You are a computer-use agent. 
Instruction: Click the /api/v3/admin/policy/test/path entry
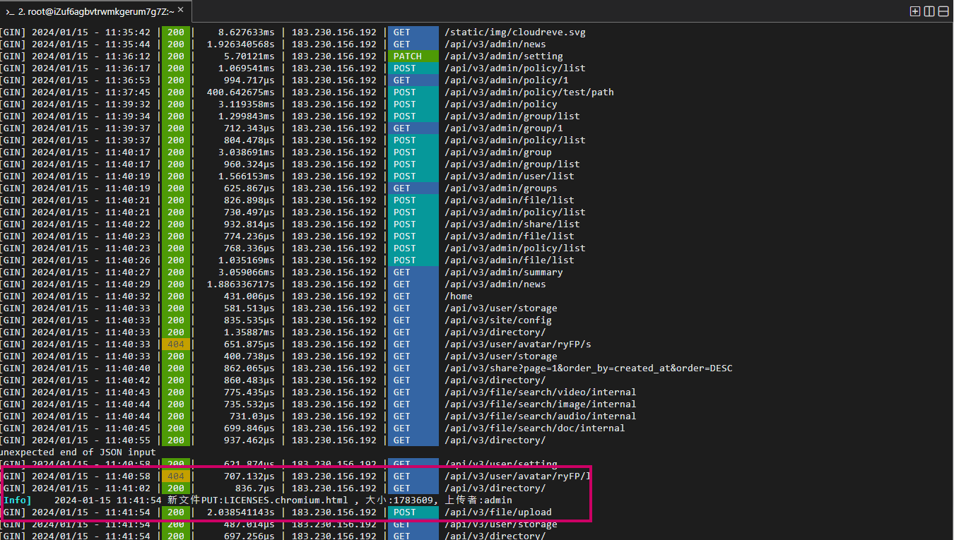pos(529,92)
